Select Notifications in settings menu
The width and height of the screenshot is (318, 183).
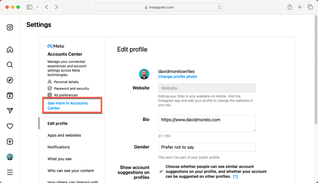click(x=58, y=147)
